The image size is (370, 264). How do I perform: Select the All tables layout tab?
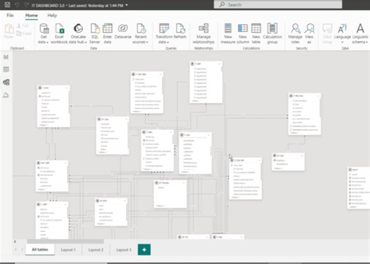(40, 250)
